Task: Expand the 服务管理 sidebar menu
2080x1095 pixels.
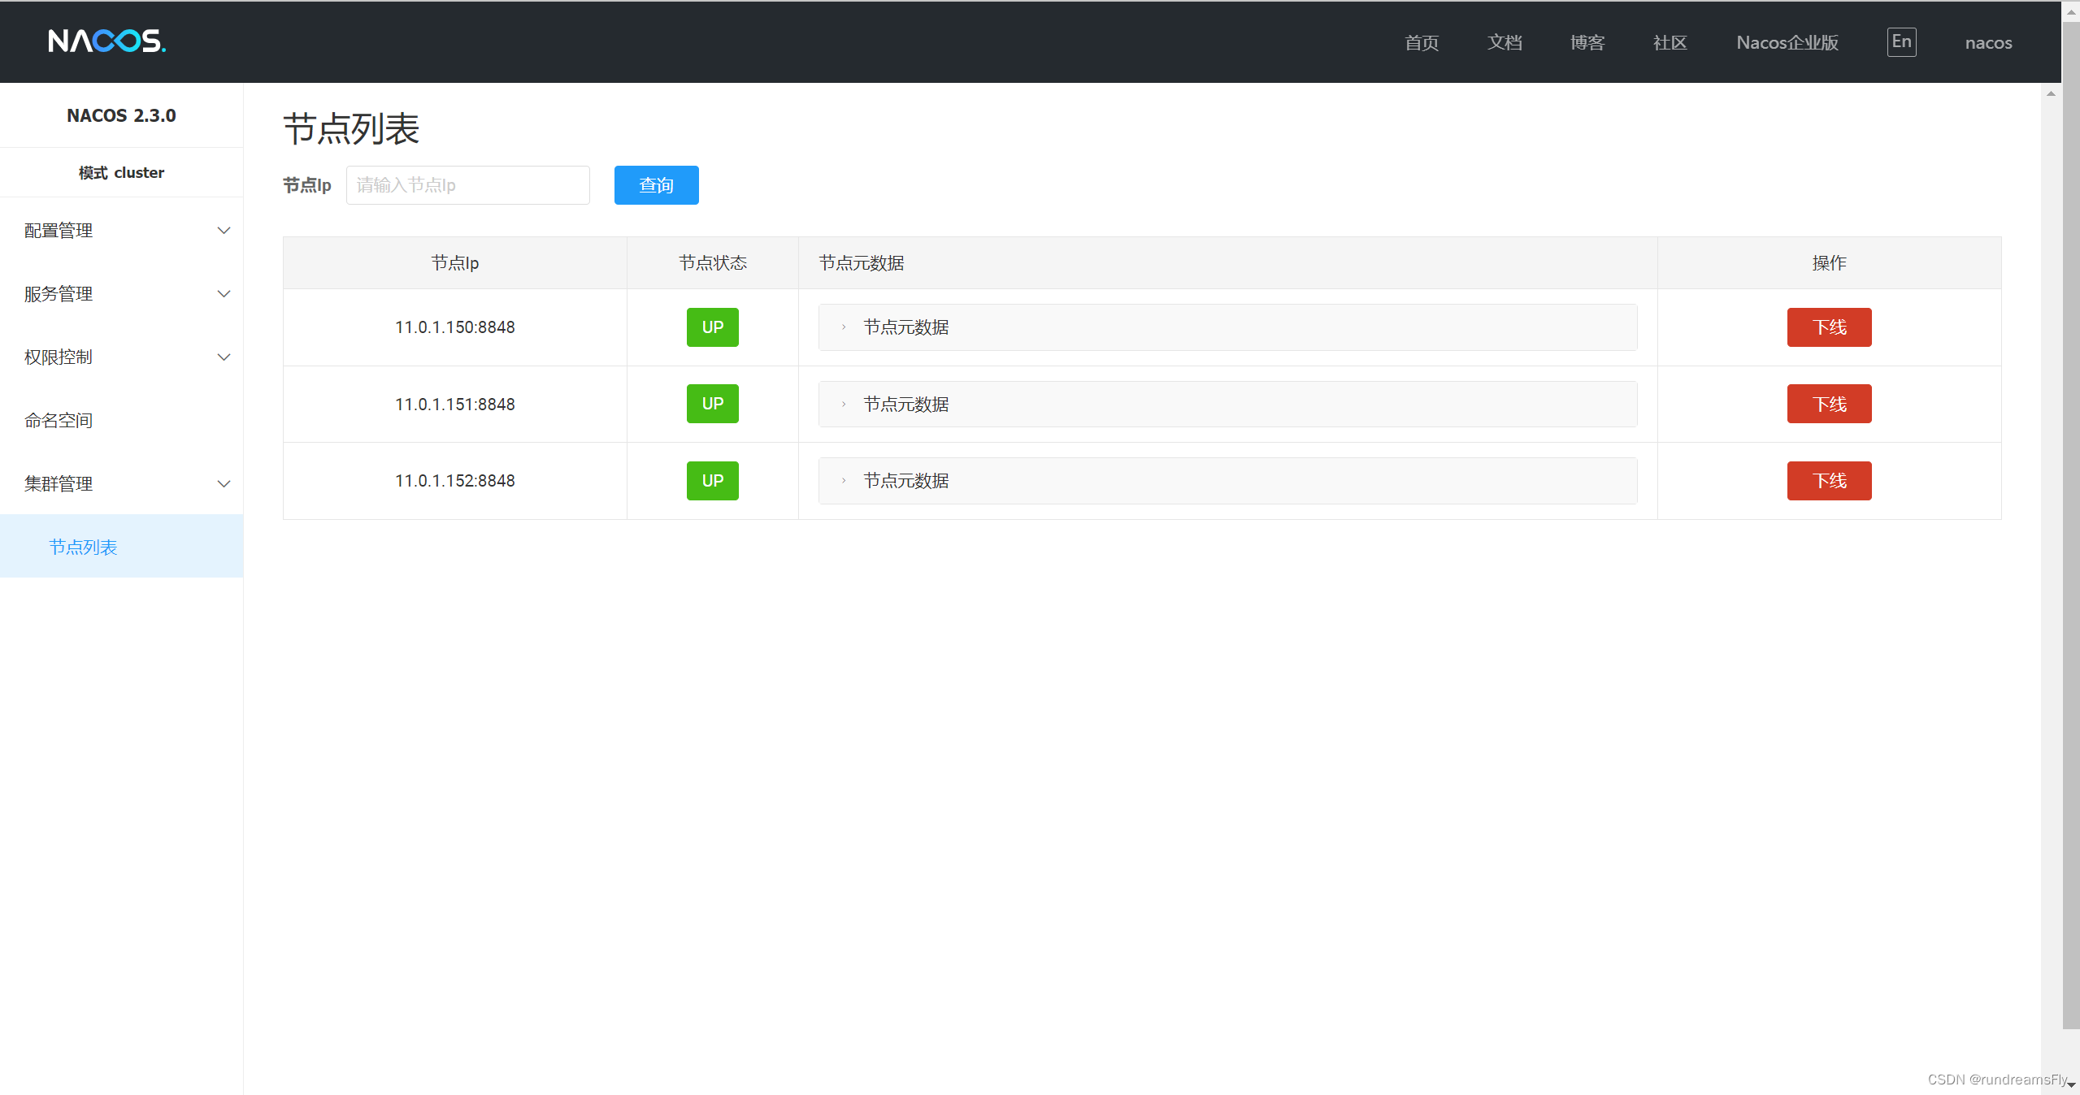Action: [122, 294]
